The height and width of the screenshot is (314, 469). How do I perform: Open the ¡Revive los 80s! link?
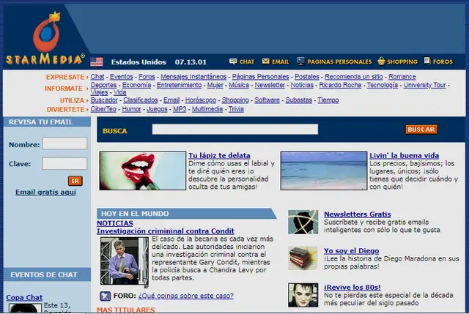[x=352, y=288]
